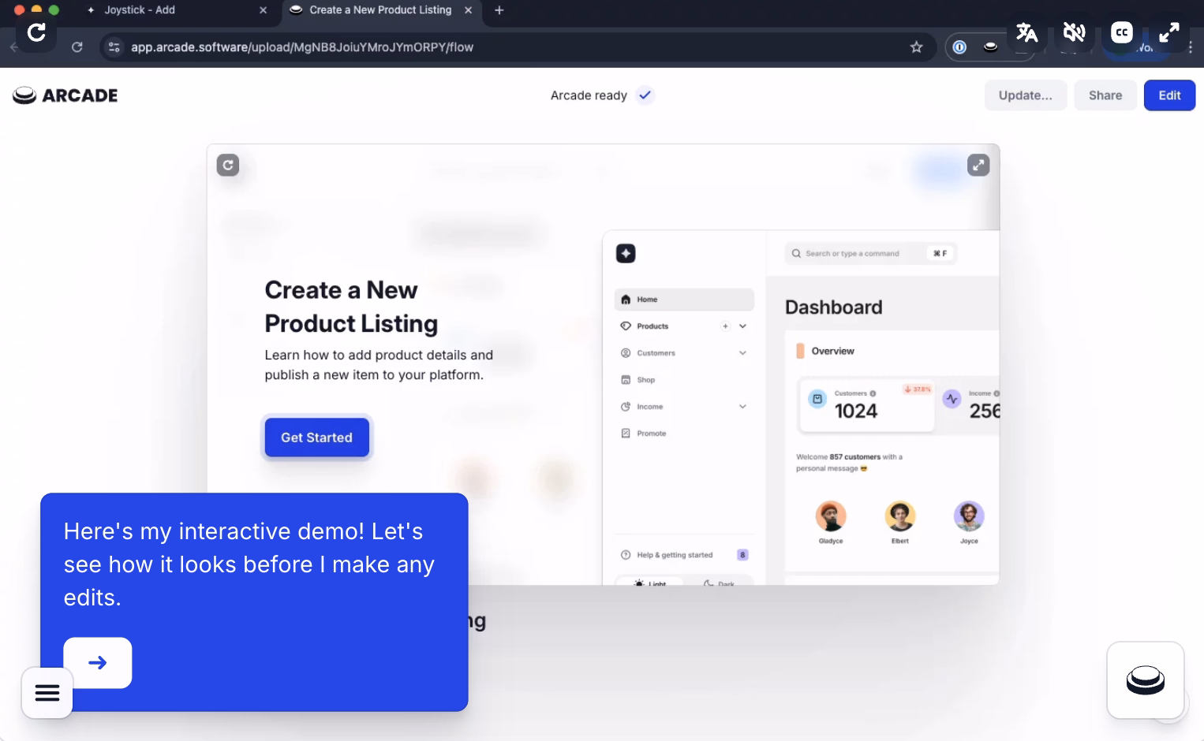This screenshot has width=1204, height=741.
Task: Add a product with plus icon
Action: click(x=725, y=326)
